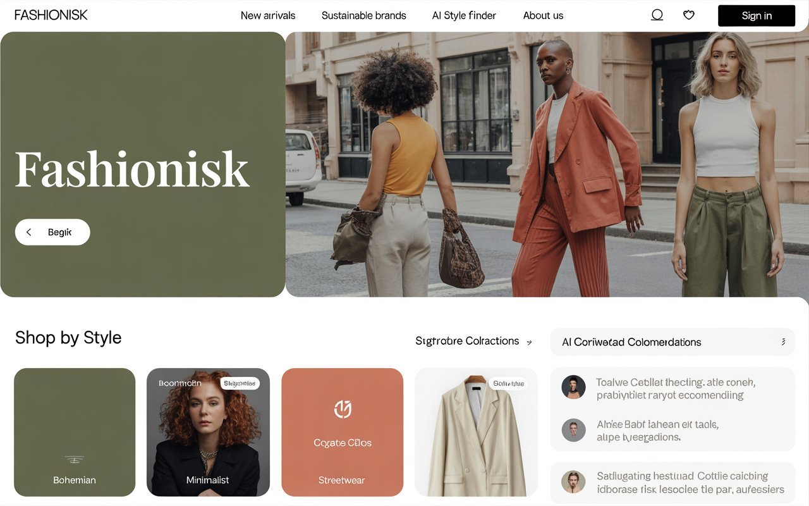Click the second gray avatar in the recommendations
The width and height of the screenshot is (809, 506).
[x=573, y=430]
